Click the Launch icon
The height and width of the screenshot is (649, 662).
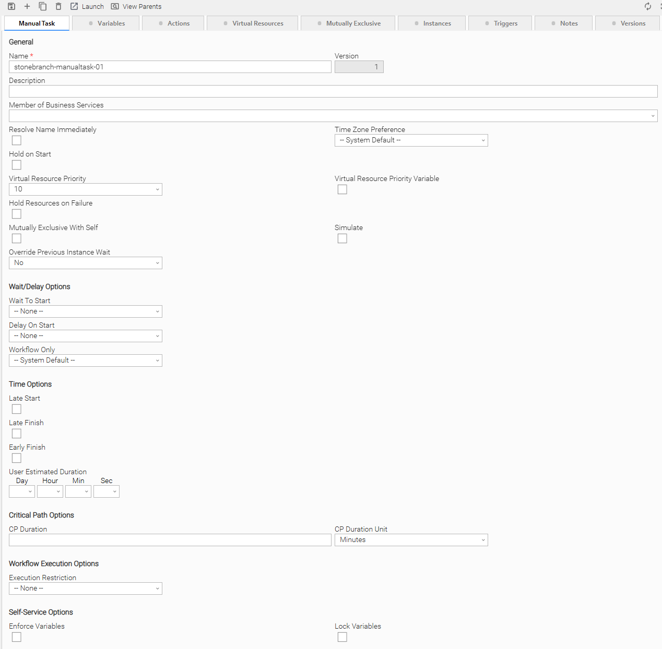pos(74,6)
